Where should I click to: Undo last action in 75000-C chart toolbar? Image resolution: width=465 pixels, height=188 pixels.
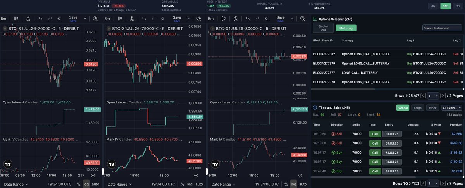point(144,18)
